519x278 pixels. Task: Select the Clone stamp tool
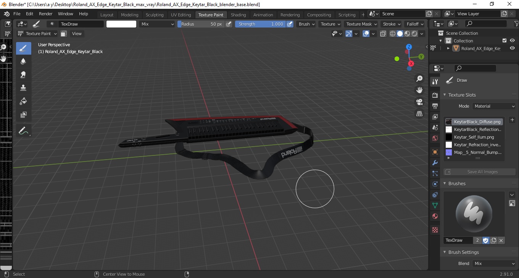pos(23,88)
